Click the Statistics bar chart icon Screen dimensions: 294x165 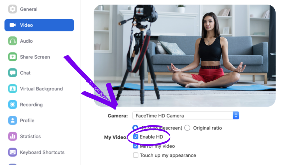point(13,136)
